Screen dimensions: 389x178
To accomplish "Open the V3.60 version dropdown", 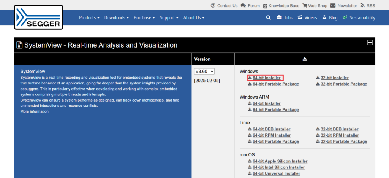I will (204, 71).
